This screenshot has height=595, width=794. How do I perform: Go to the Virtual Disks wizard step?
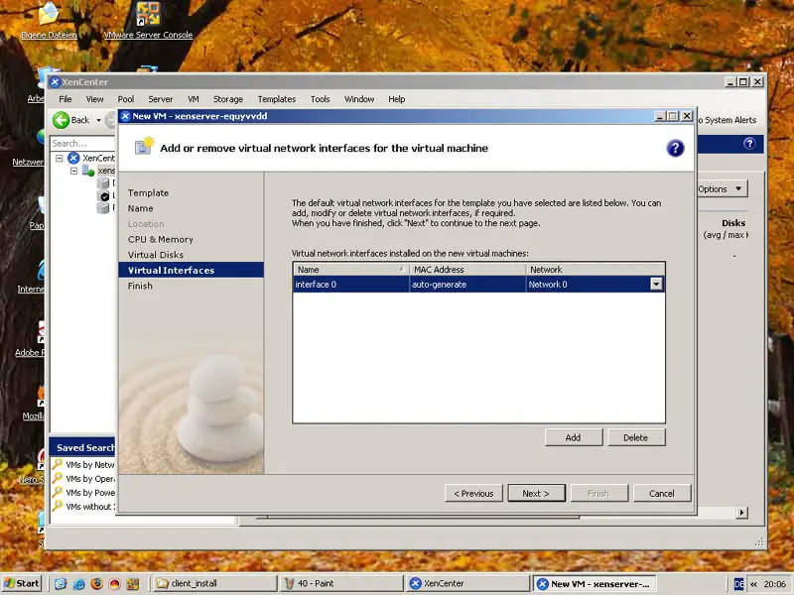tap(156, 255)
